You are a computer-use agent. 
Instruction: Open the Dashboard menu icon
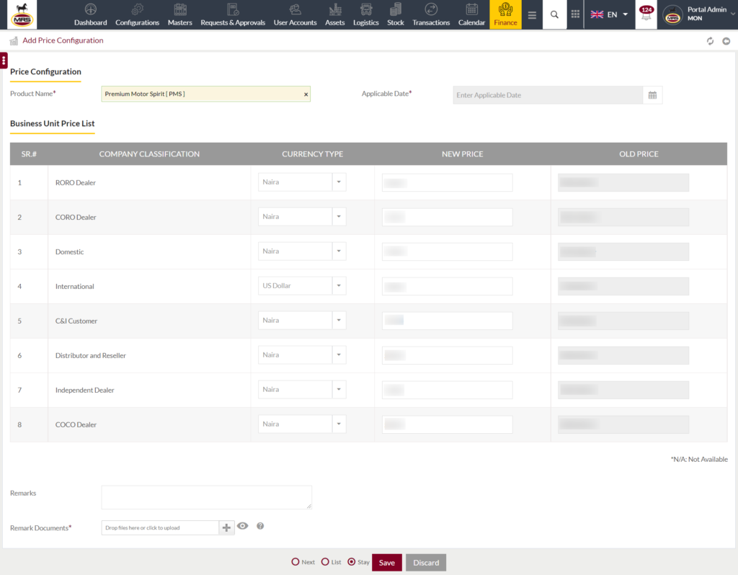[x=90, y=9]
